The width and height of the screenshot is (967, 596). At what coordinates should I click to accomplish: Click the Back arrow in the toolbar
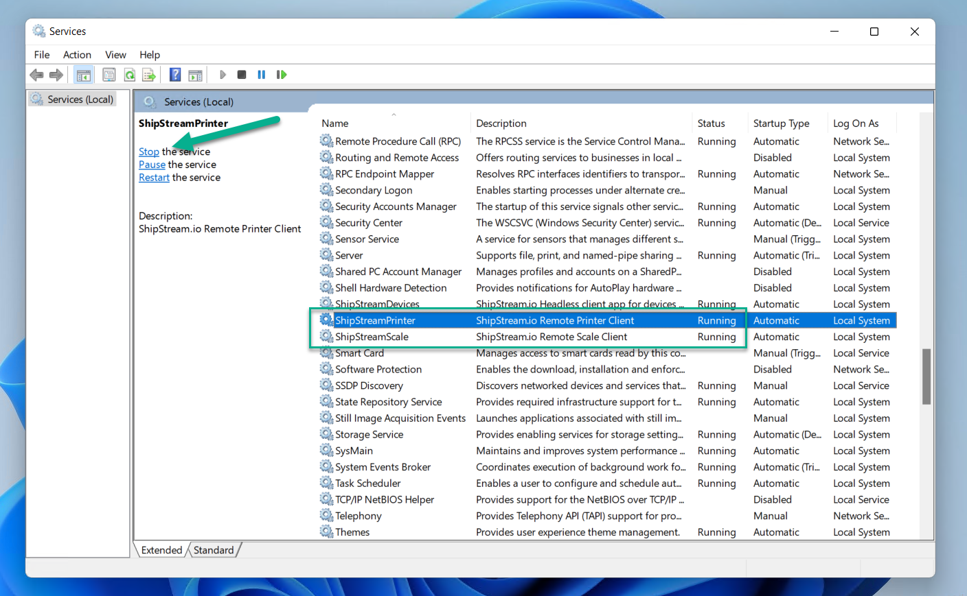tap(36, 75)
